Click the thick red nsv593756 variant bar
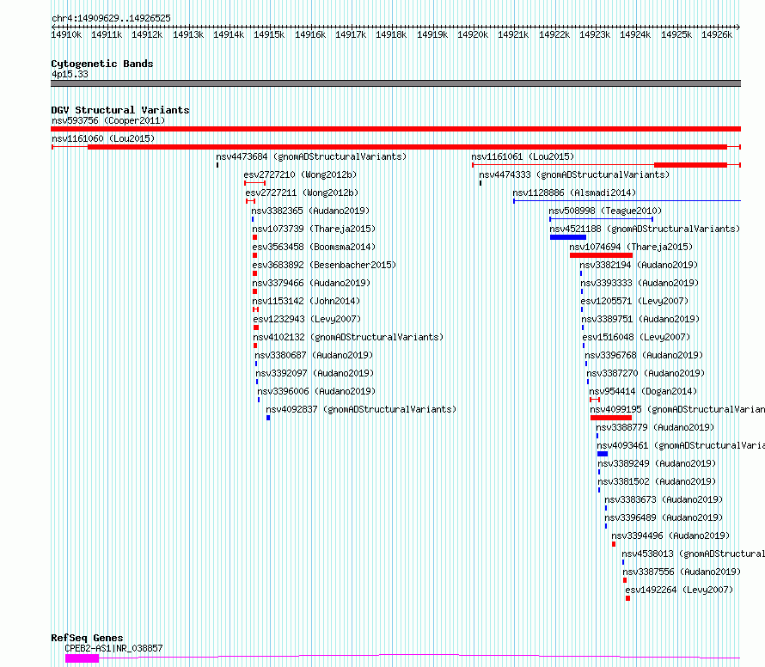765x667 pixels. click(395, 129)
